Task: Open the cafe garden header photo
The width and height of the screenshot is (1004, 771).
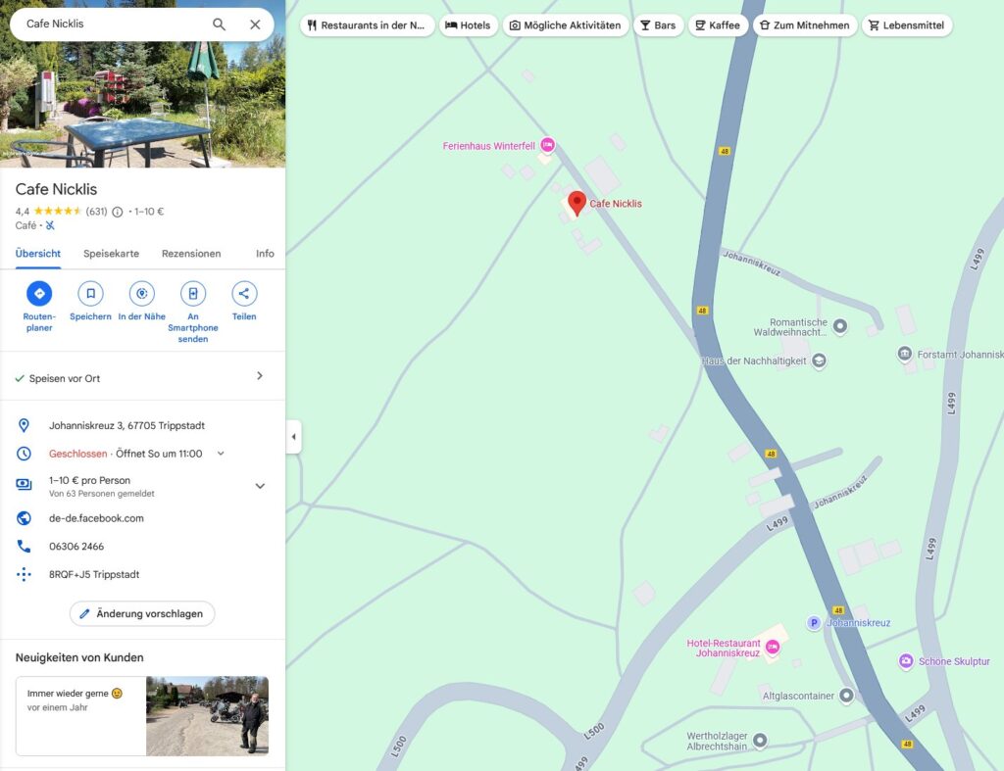Action: point(143,102)
